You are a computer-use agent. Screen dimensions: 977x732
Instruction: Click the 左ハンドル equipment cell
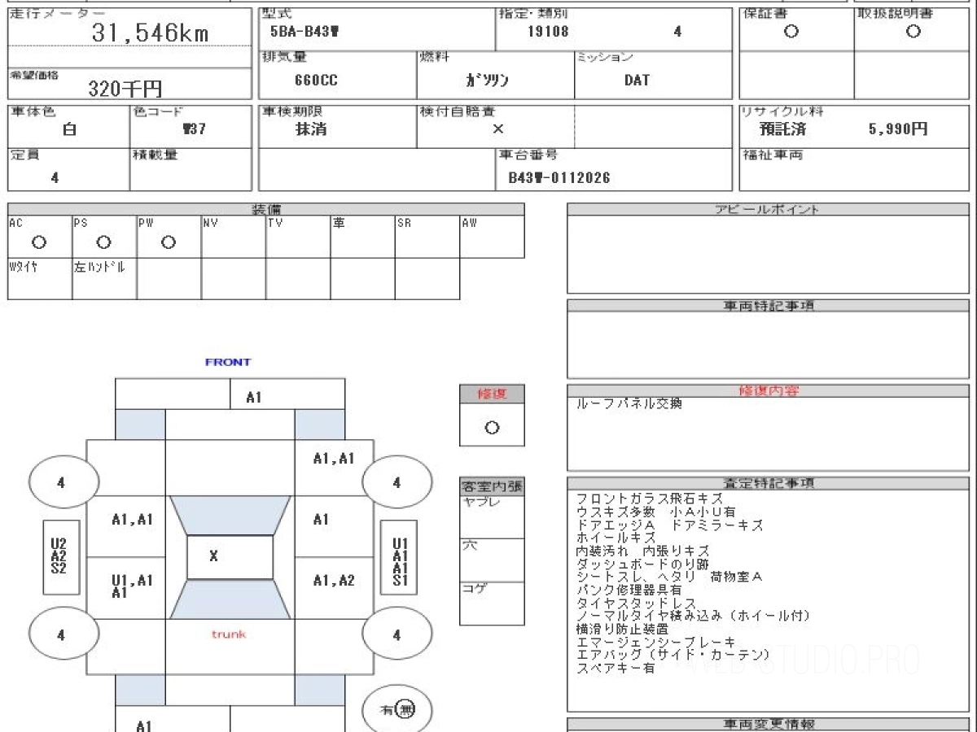(x=104, y=279)
